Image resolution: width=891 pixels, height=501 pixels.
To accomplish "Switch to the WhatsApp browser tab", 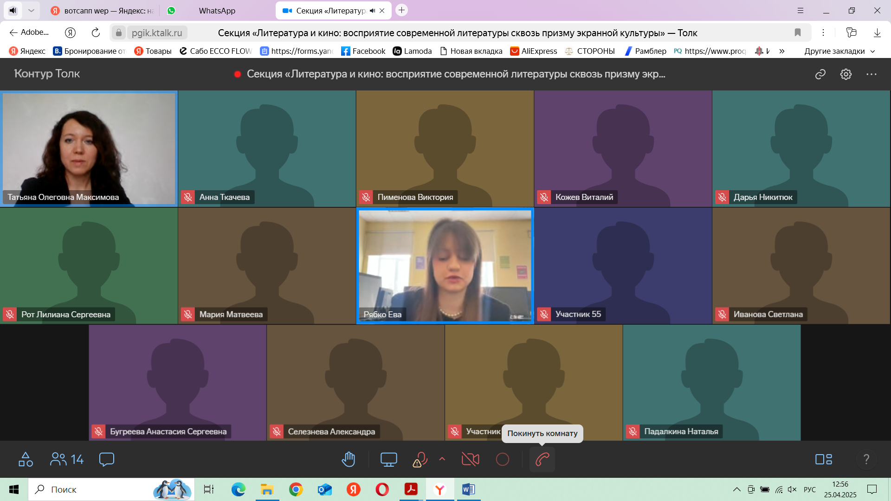I will coord(217,10).
